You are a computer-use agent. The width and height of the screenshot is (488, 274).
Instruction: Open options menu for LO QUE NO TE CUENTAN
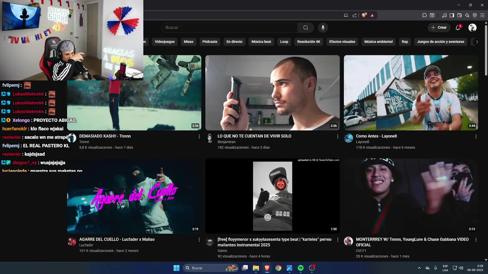pos(337,136)
